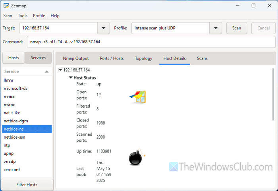Click the scanned ports value 2000
This screenshot has height=191, width=278.
tap(101, 137)
